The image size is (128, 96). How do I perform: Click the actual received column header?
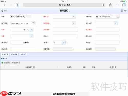point(94,67)
